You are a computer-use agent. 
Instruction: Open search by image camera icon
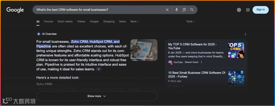click(184, 10)
